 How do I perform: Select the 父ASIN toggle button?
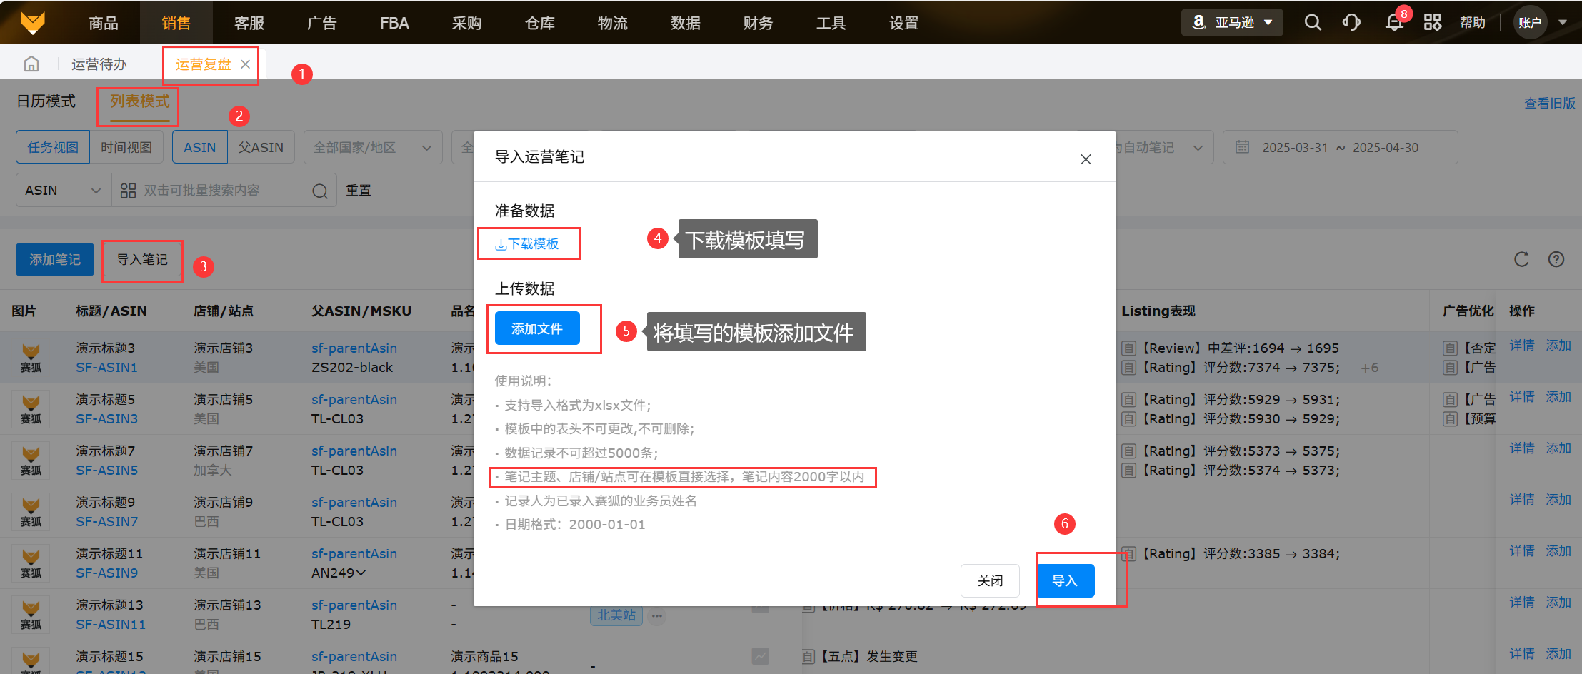coord(261,147)
